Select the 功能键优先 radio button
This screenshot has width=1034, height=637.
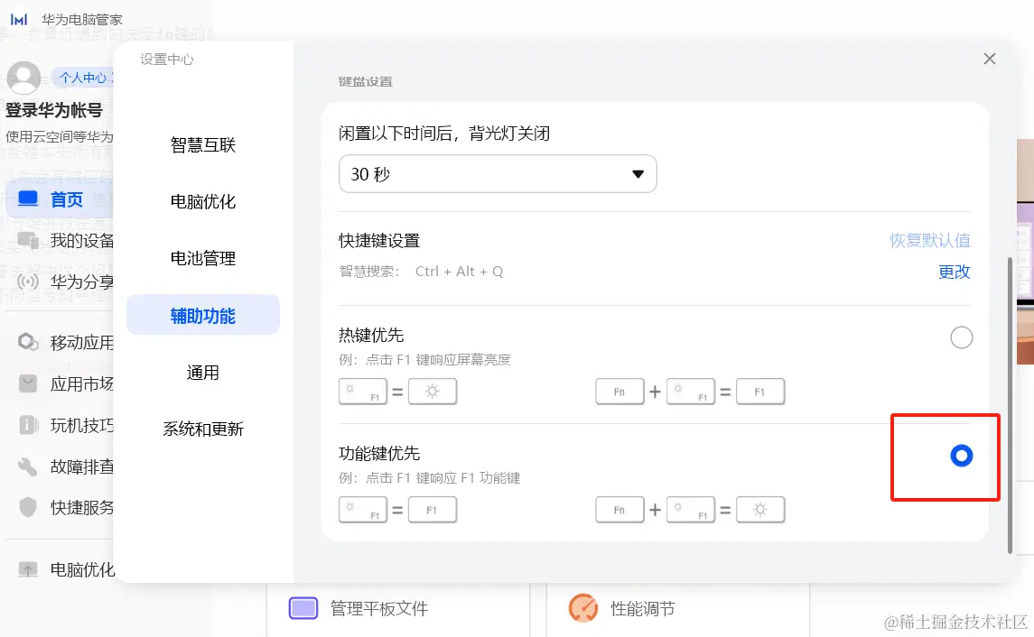tap(962, 455)
